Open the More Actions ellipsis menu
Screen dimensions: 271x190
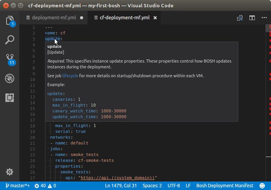(x=264, y=17)
